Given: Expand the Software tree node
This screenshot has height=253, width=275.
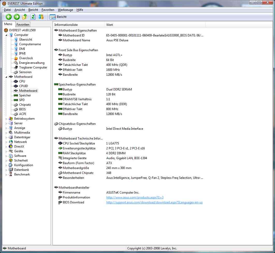Looking at the screenshot, I should pos(6,156).
